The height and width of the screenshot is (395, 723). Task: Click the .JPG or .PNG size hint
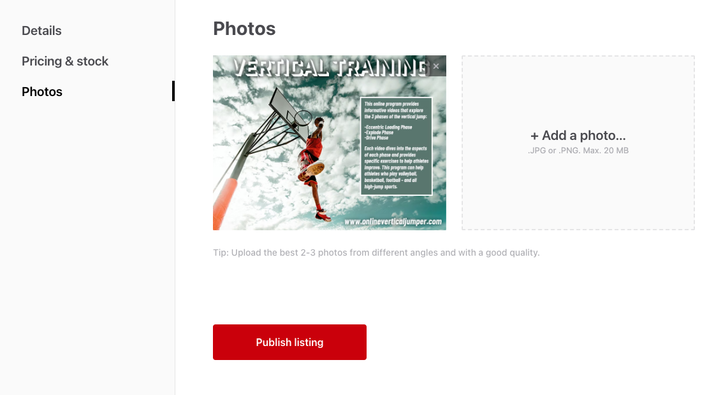[x=578, y=150]
